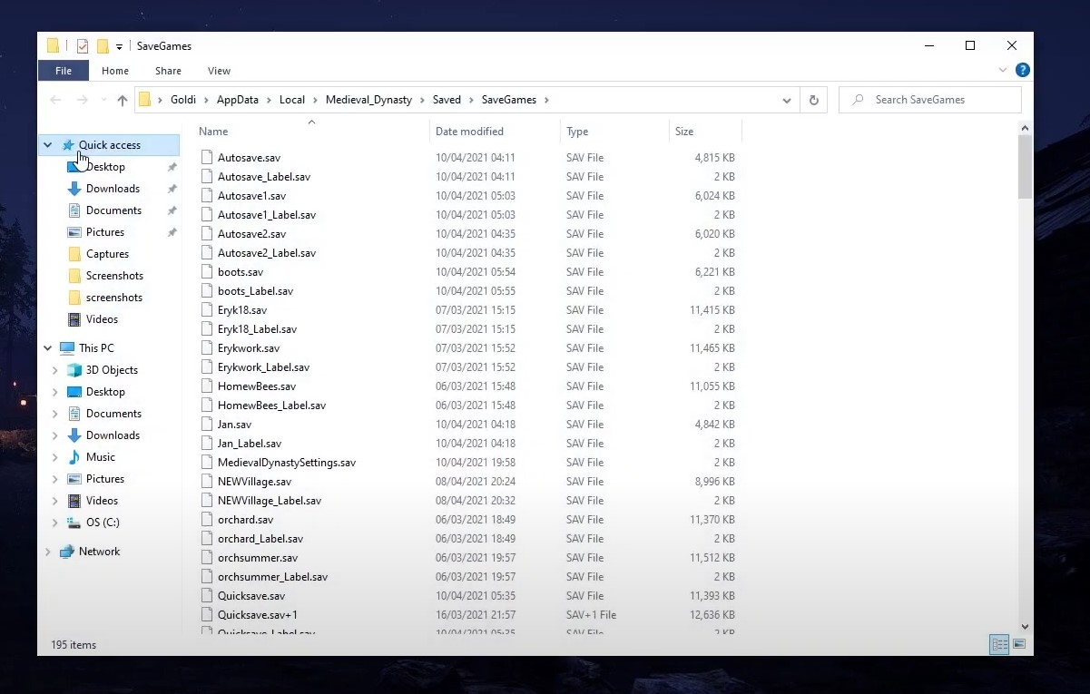This screenshot has height=694, width=1090.
Task: Click the Properties icon in the title bar
Action: [x=83, y=46]
